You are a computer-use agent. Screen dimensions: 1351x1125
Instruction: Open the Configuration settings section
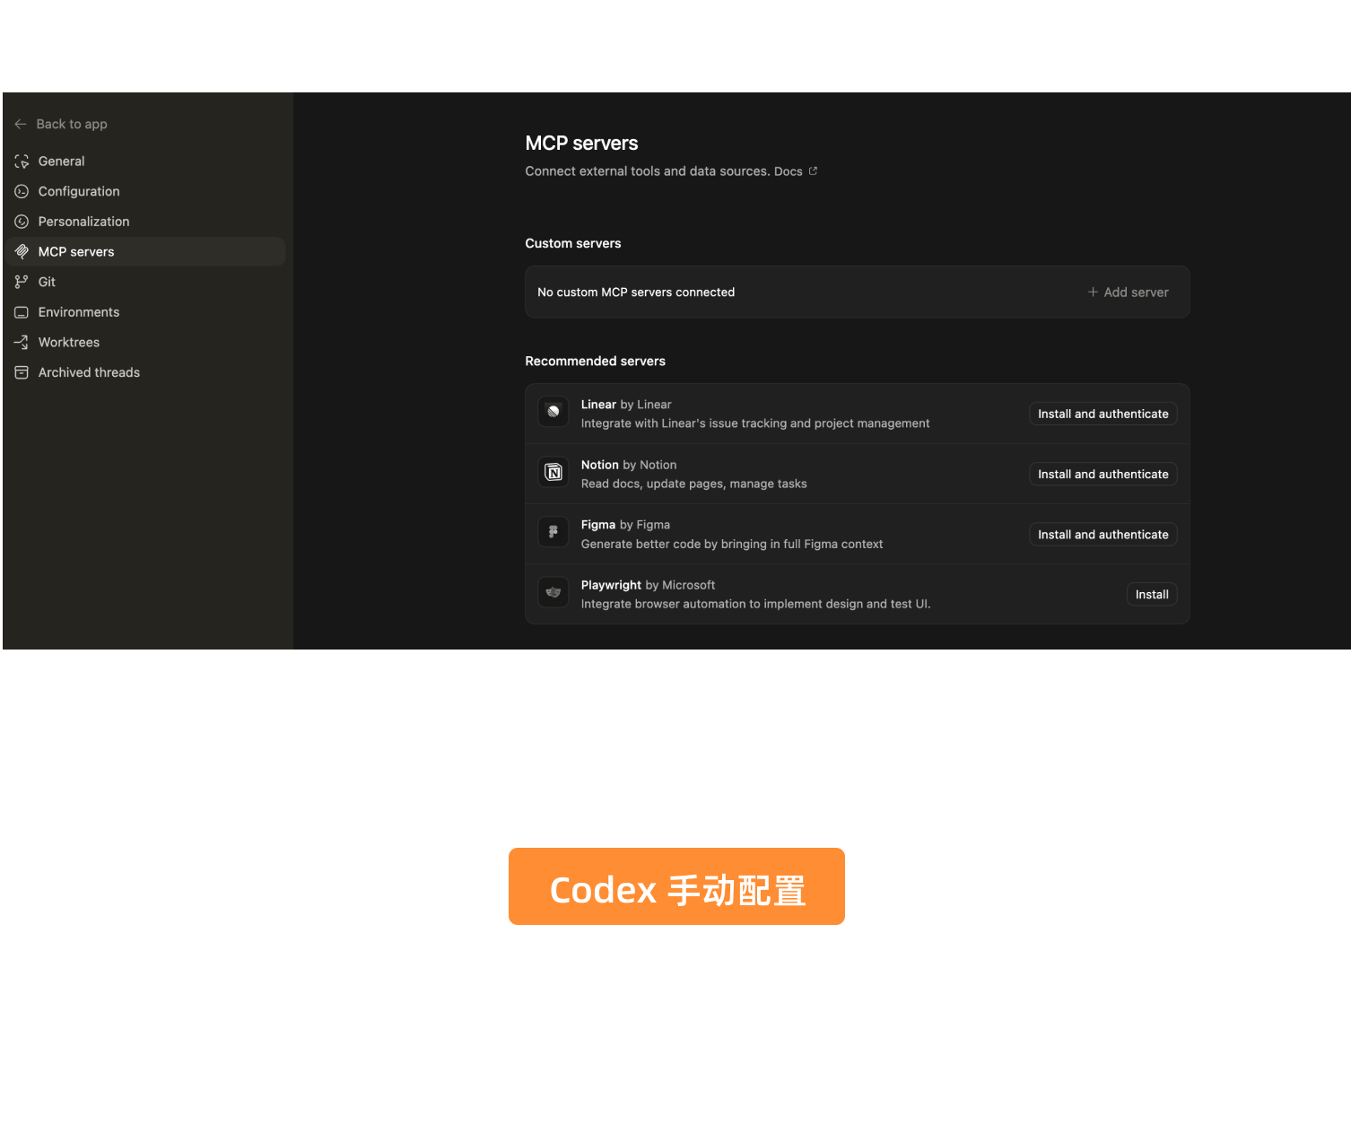click(146, 191)
